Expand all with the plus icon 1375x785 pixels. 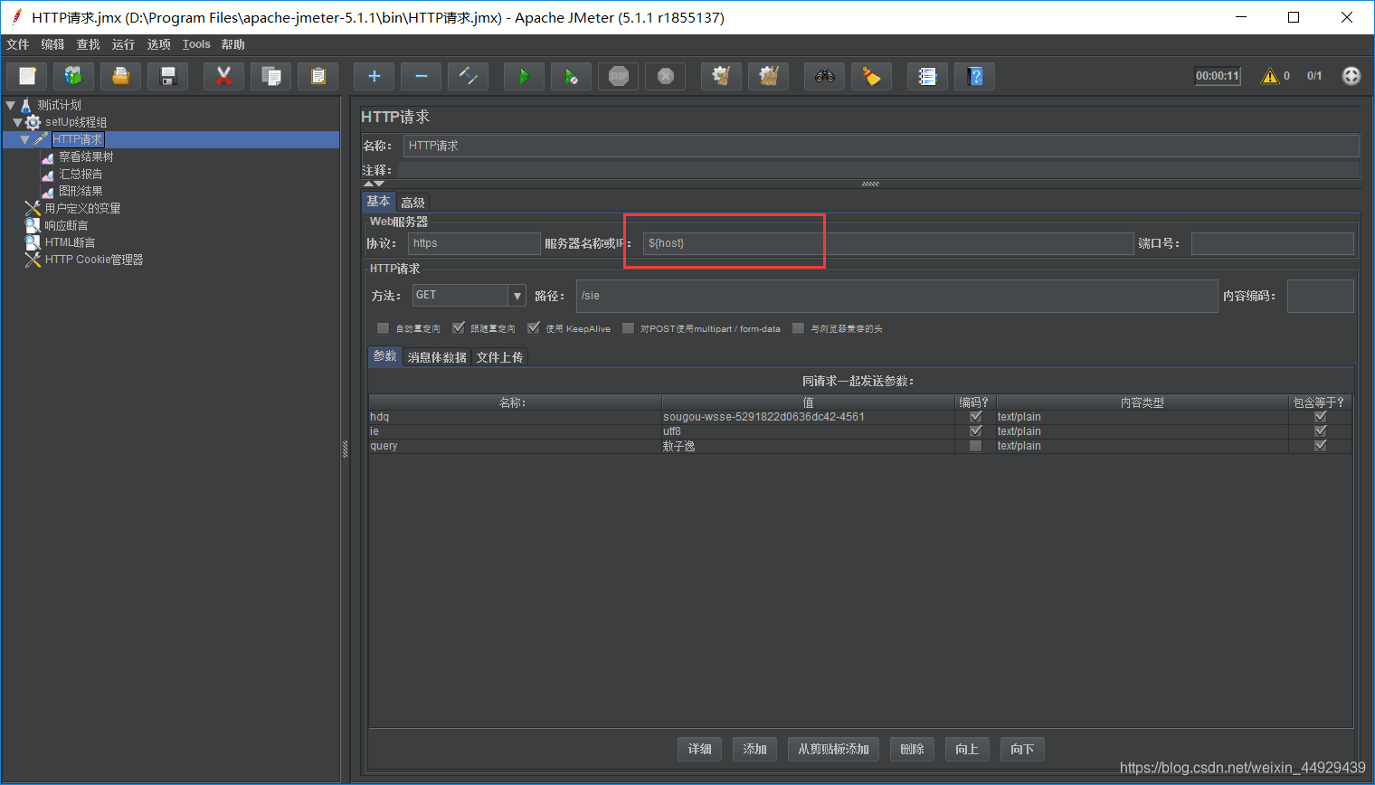374,76
